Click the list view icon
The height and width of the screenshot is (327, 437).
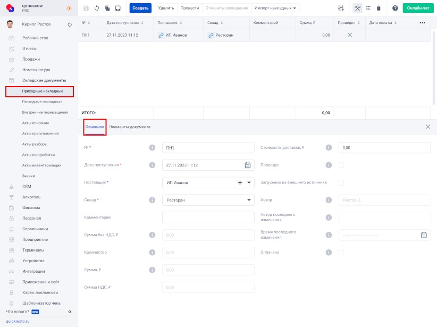368,8
